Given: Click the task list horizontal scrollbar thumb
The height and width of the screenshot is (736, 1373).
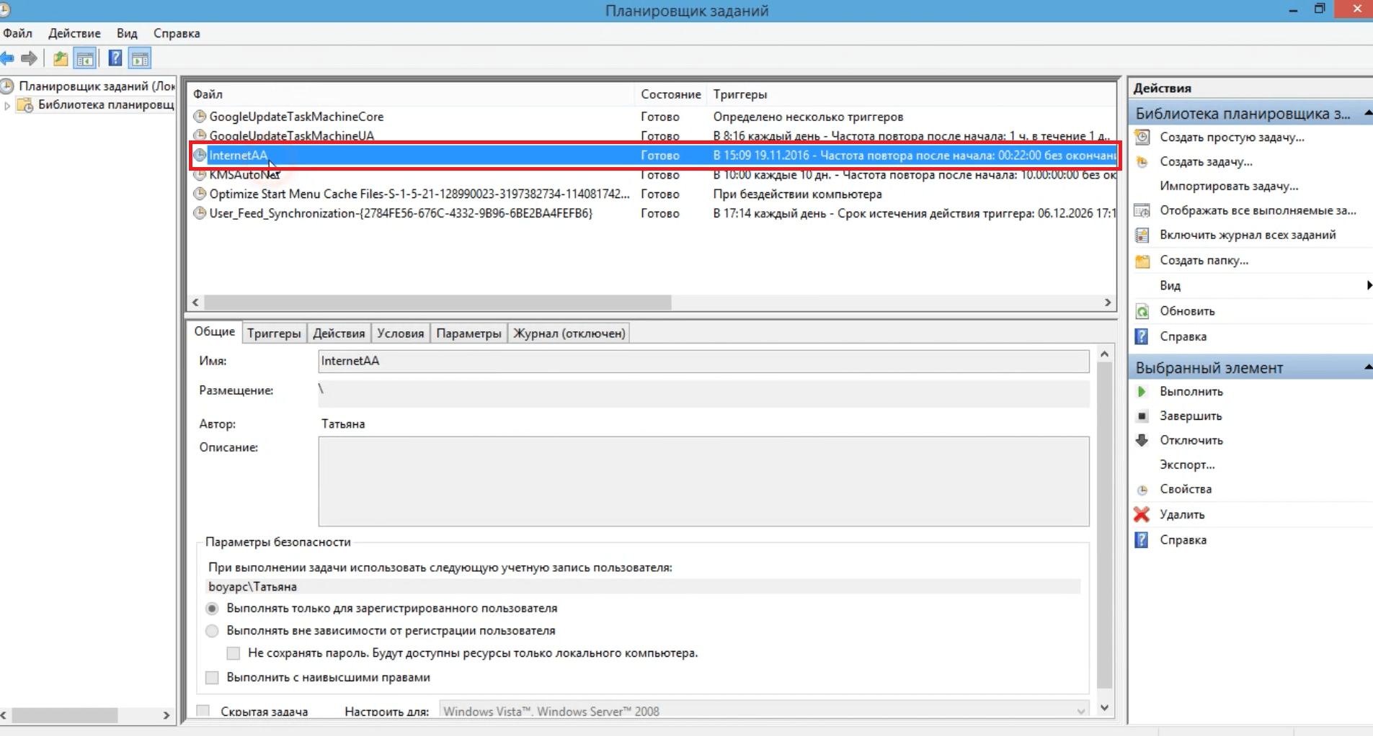Looking at the screenshot, I should 437,302.
